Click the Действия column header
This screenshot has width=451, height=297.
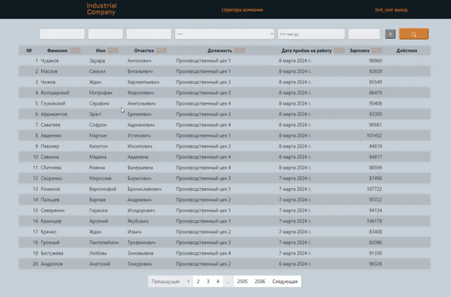[406, 51]
